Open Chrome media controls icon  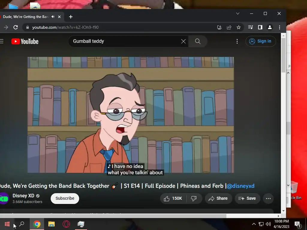click(x=250, y=27)
